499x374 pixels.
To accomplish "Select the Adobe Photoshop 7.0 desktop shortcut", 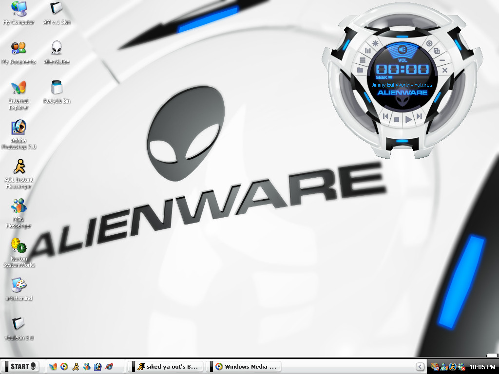I will 19,135.
